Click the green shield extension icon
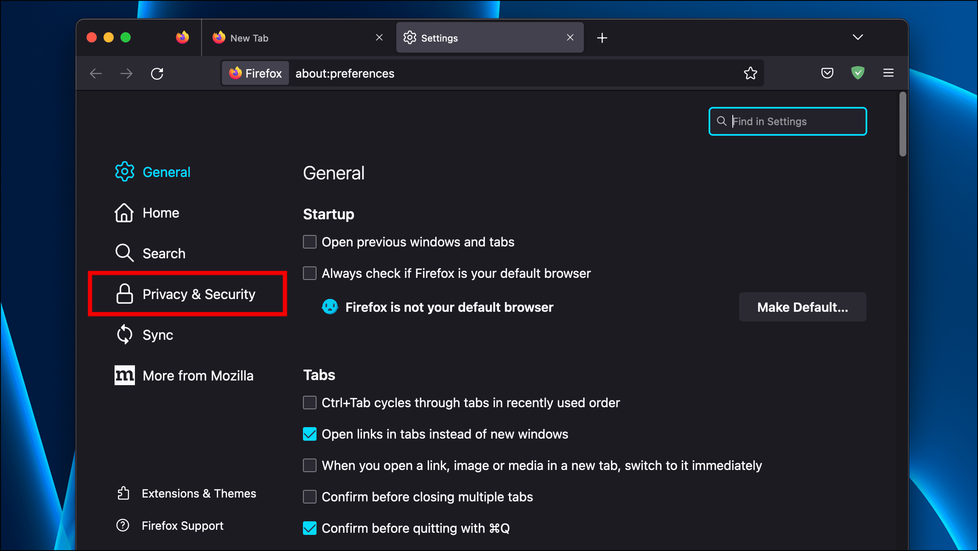The height and width of the screenshot is (551, 978). click(858, 73)
